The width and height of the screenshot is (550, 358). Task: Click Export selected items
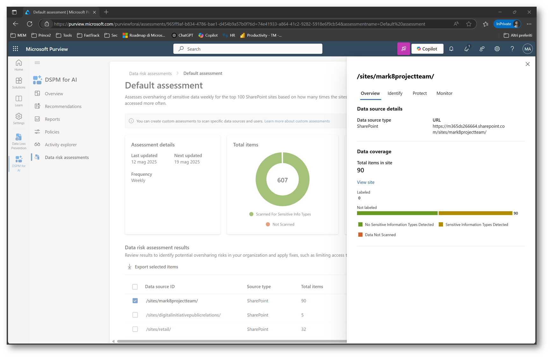(x=153, y=267)
